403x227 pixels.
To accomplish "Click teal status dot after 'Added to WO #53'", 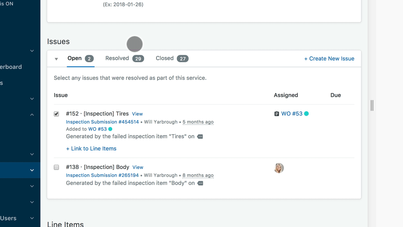I will click(110, 129).
